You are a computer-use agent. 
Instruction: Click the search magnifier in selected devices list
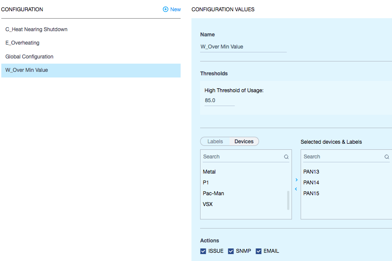[387, 157]
